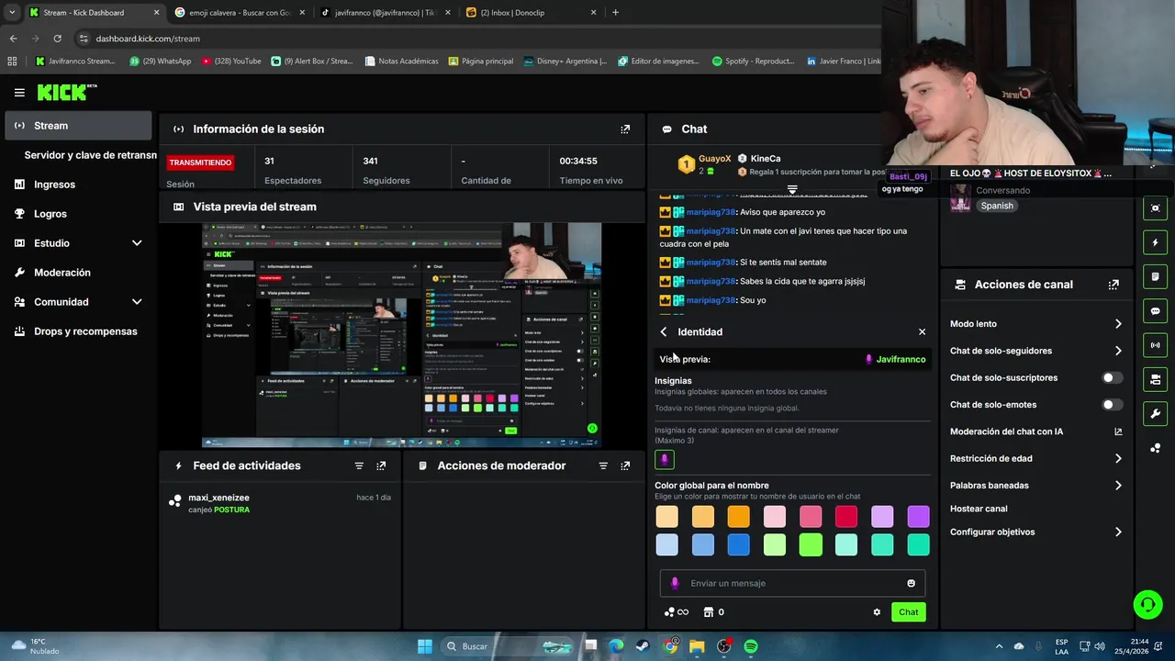Open the Stream sidebar item
The width and height of the screenshot is (1175, 661).
[78, 126]
